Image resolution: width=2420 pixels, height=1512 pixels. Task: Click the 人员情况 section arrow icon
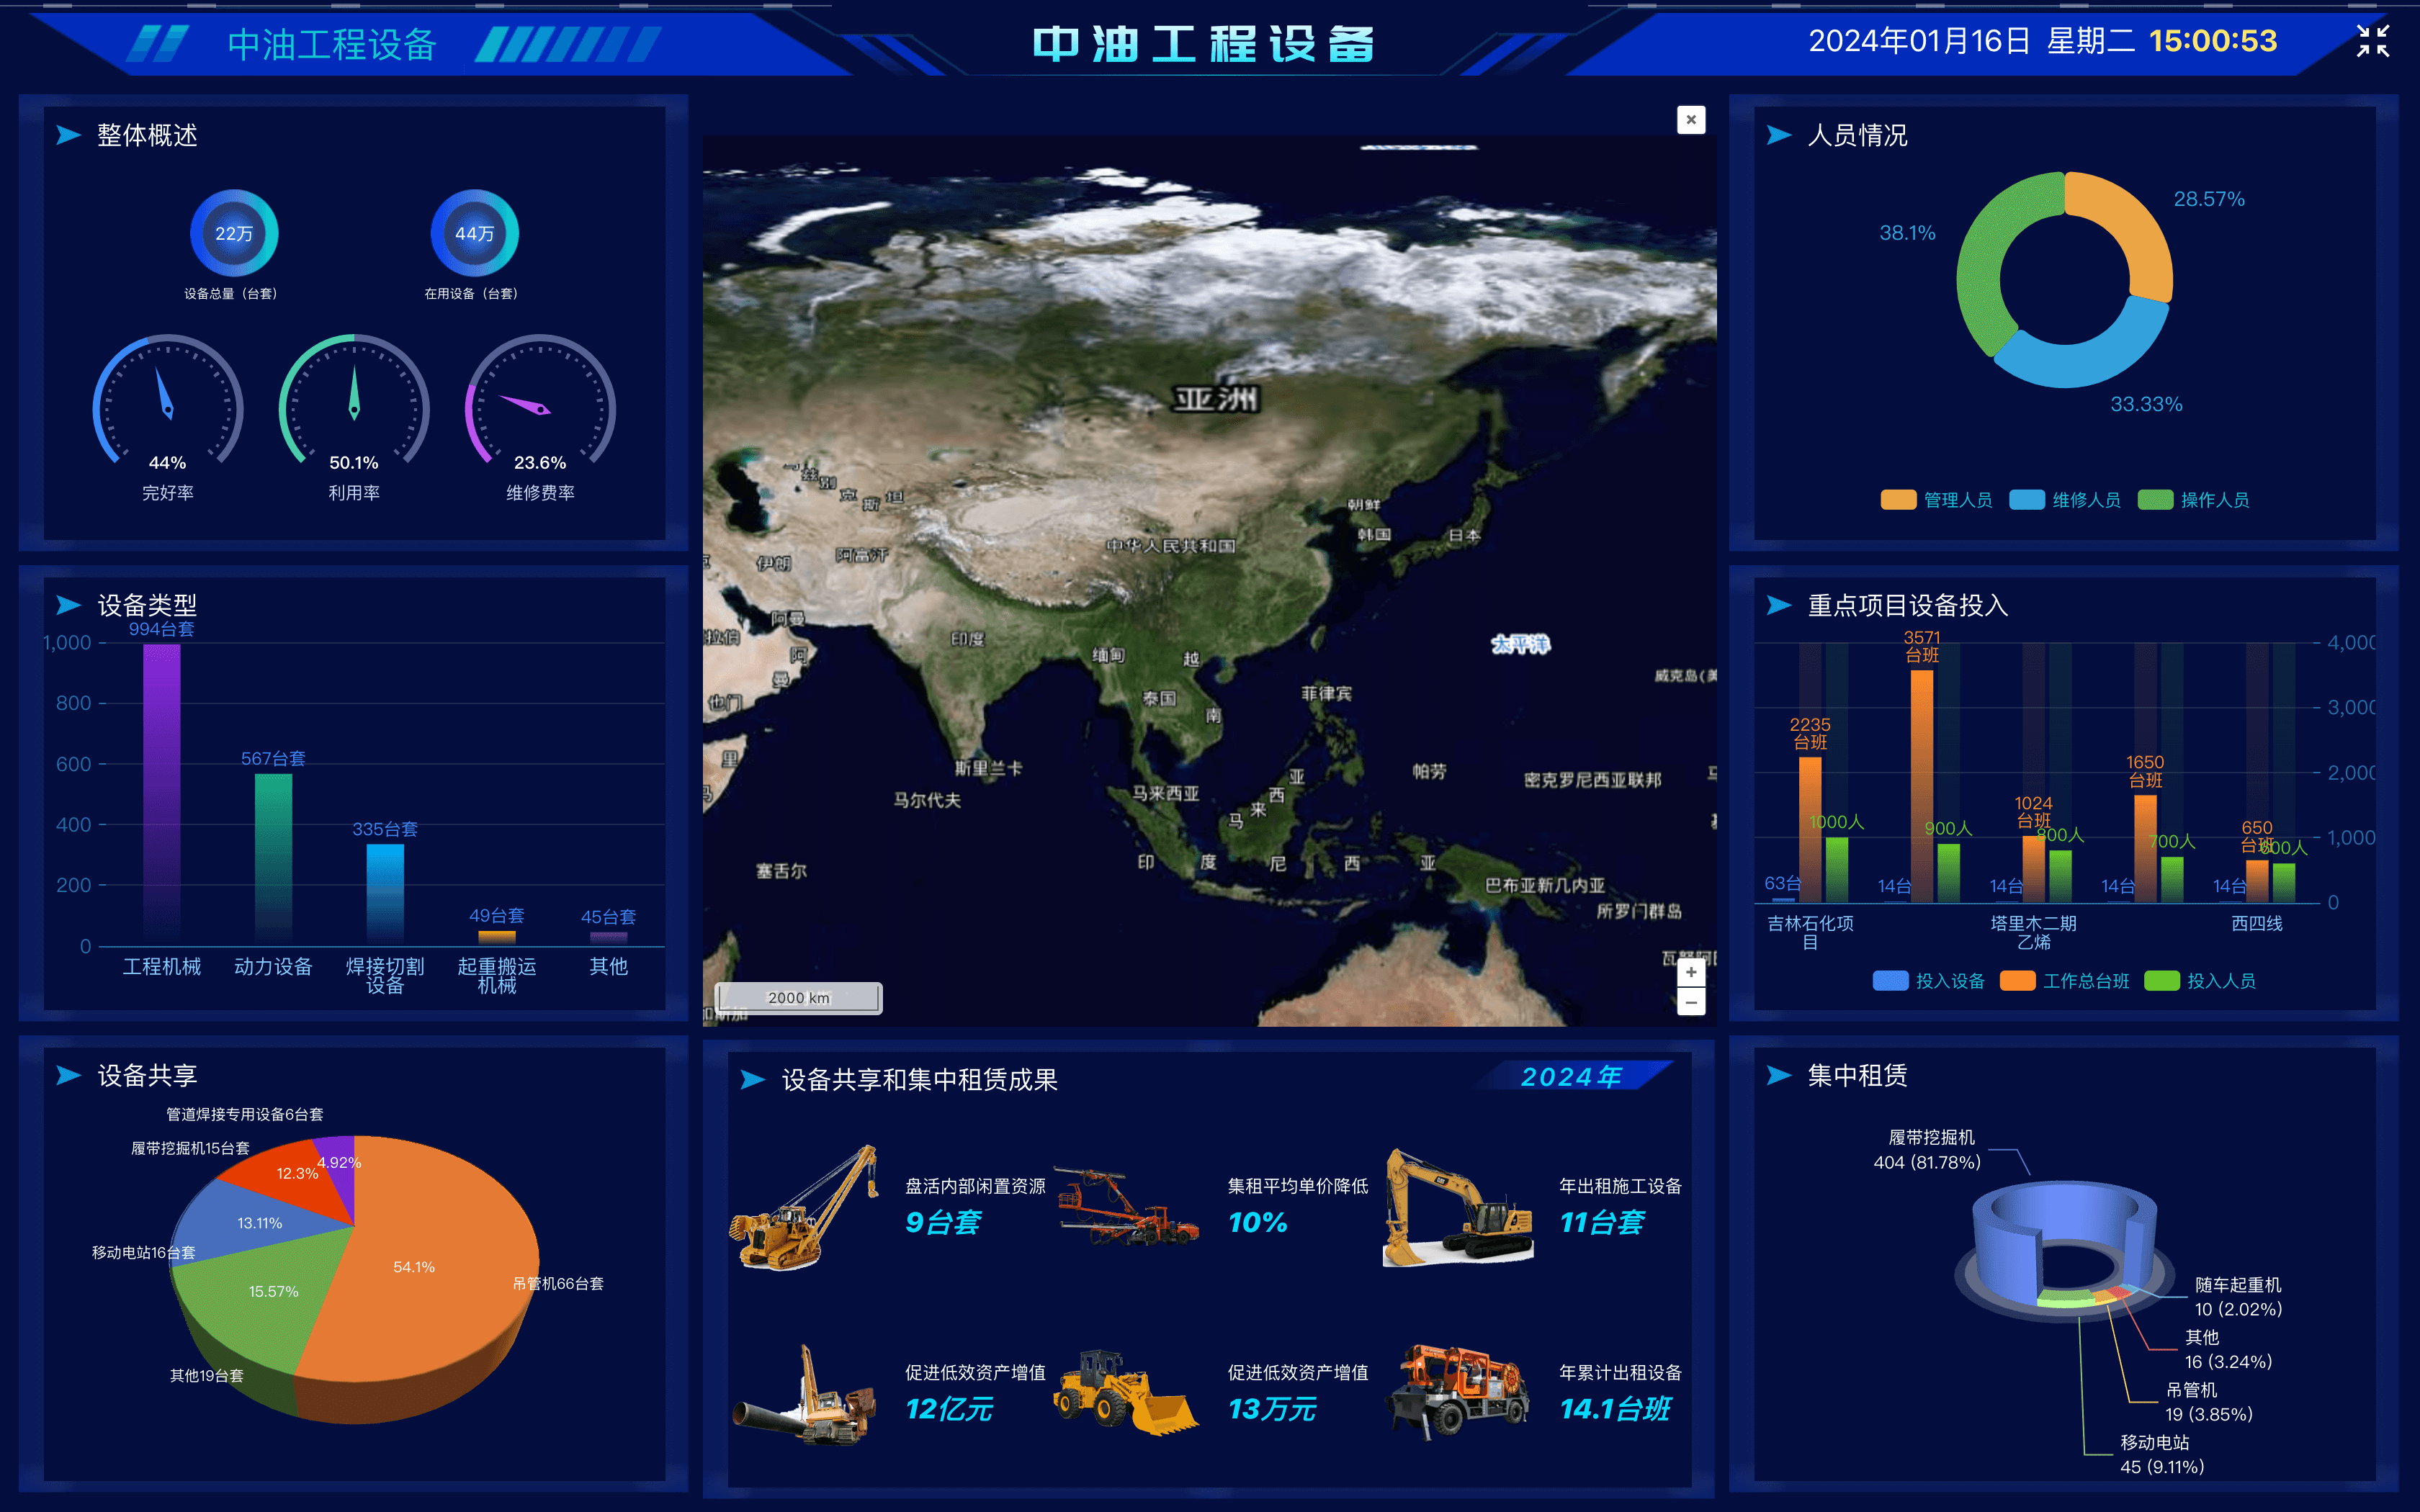pyautogui.click(x=1779, y=135)
